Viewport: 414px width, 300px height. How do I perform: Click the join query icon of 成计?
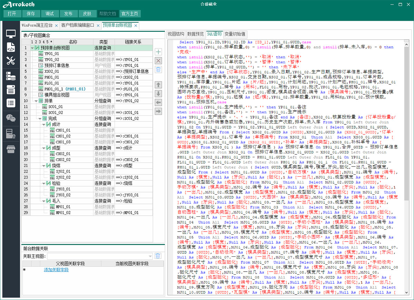click(48, 124)
